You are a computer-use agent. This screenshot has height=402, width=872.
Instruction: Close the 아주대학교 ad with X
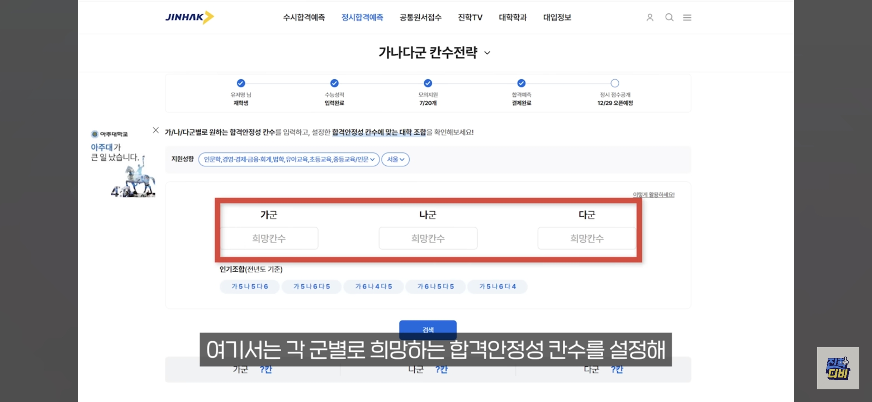click(x=156, y=130)
